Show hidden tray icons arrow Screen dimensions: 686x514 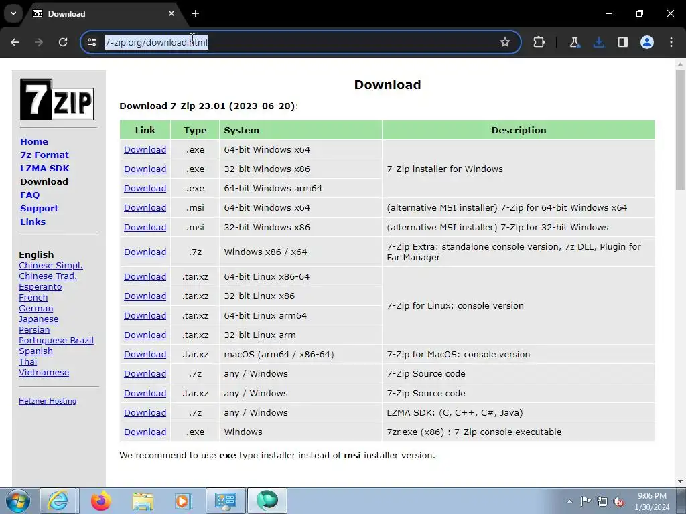(569, 501)
